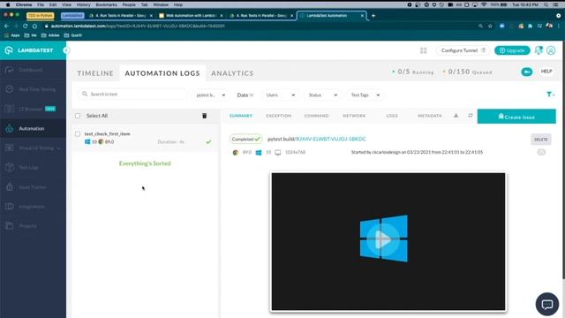Screen dimensions: 565x318
Task: Open the notifications bell icon
Action: point(539,50)
